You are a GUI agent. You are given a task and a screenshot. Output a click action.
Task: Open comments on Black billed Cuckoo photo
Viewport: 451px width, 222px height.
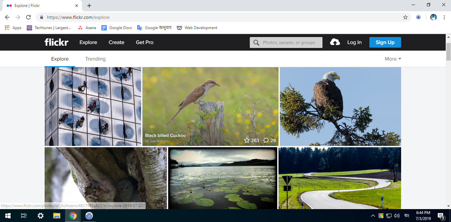pyautogui.click(x=266, y=140)
